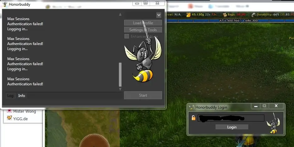Click the last 'Authentication failed!' log line
Image resolution: width=294 pixels, height=147 pixels.
25,84
